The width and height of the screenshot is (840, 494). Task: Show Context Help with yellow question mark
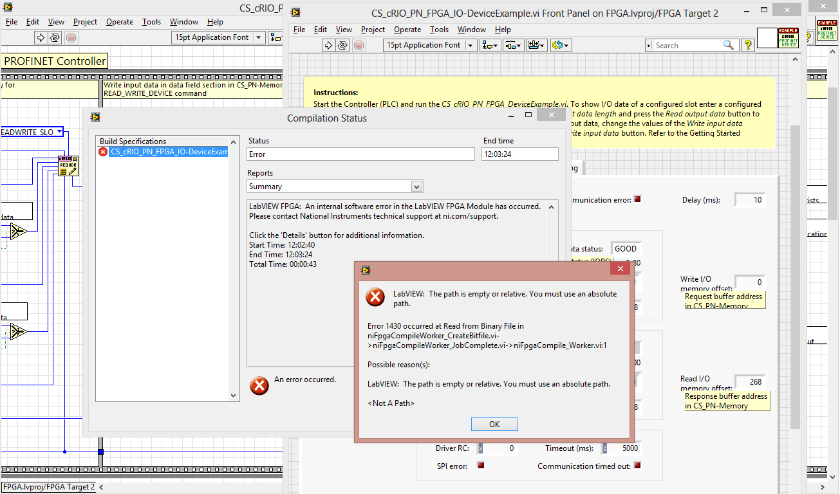point(747,45)
